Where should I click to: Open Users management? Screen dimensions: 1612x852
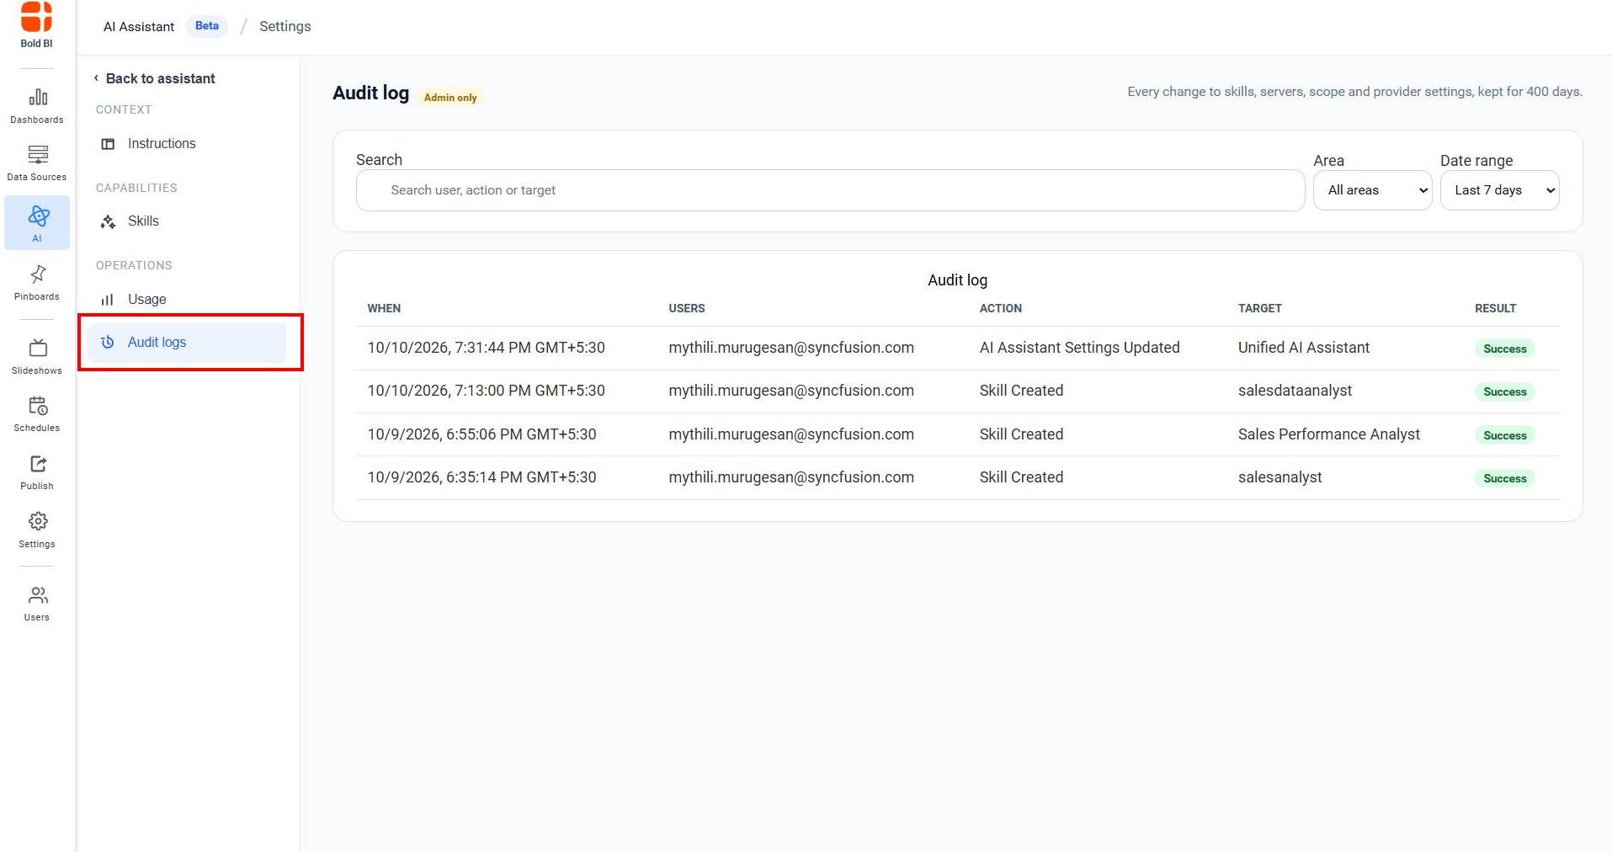(x=37, y=604)
